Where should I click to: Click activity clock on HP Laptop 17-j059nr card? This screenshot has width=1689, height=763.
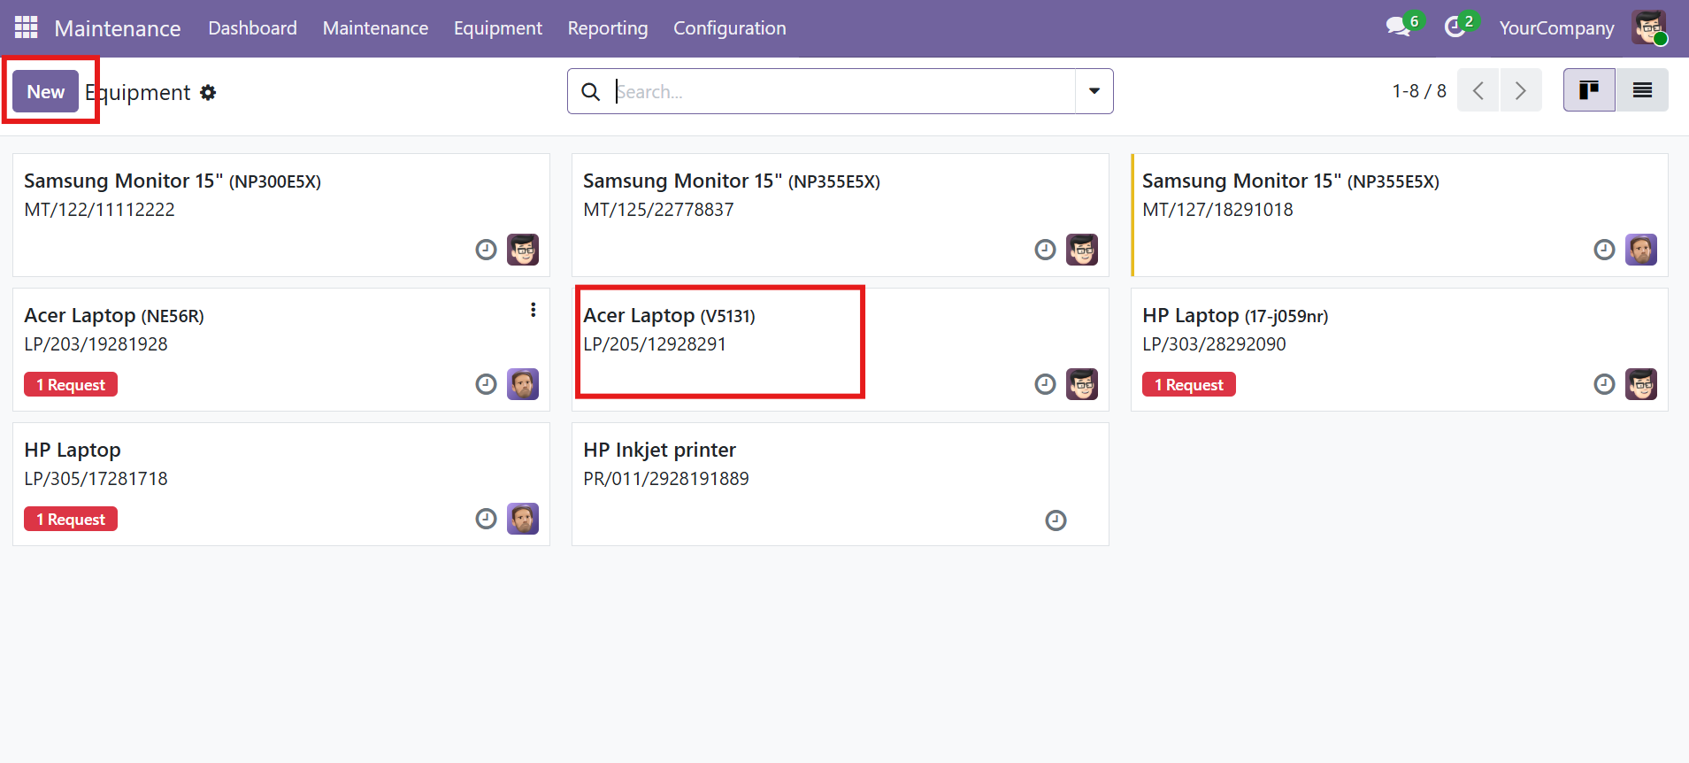point(1604,384)
